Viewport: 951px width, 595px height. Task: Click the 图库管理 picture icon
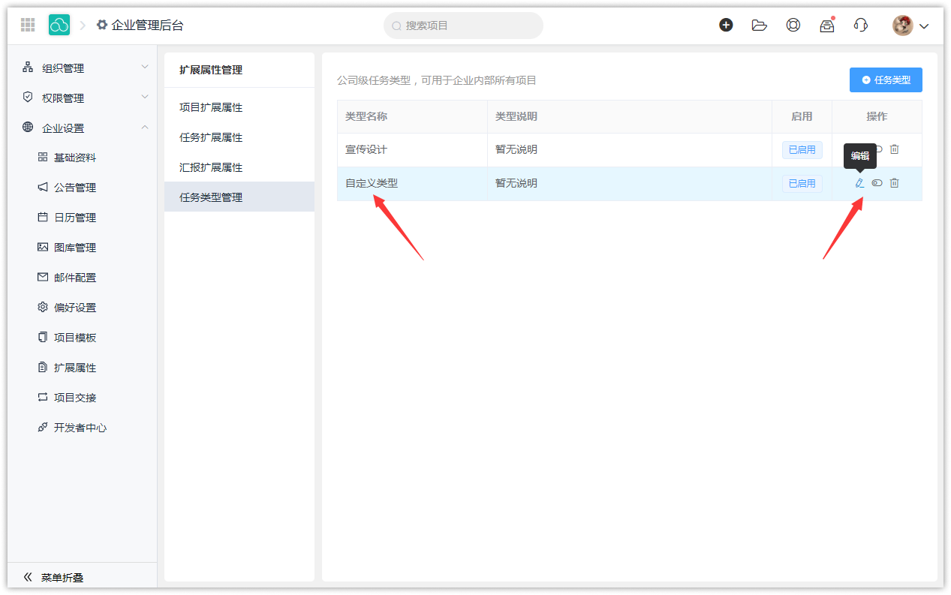(x=43, y=248)
